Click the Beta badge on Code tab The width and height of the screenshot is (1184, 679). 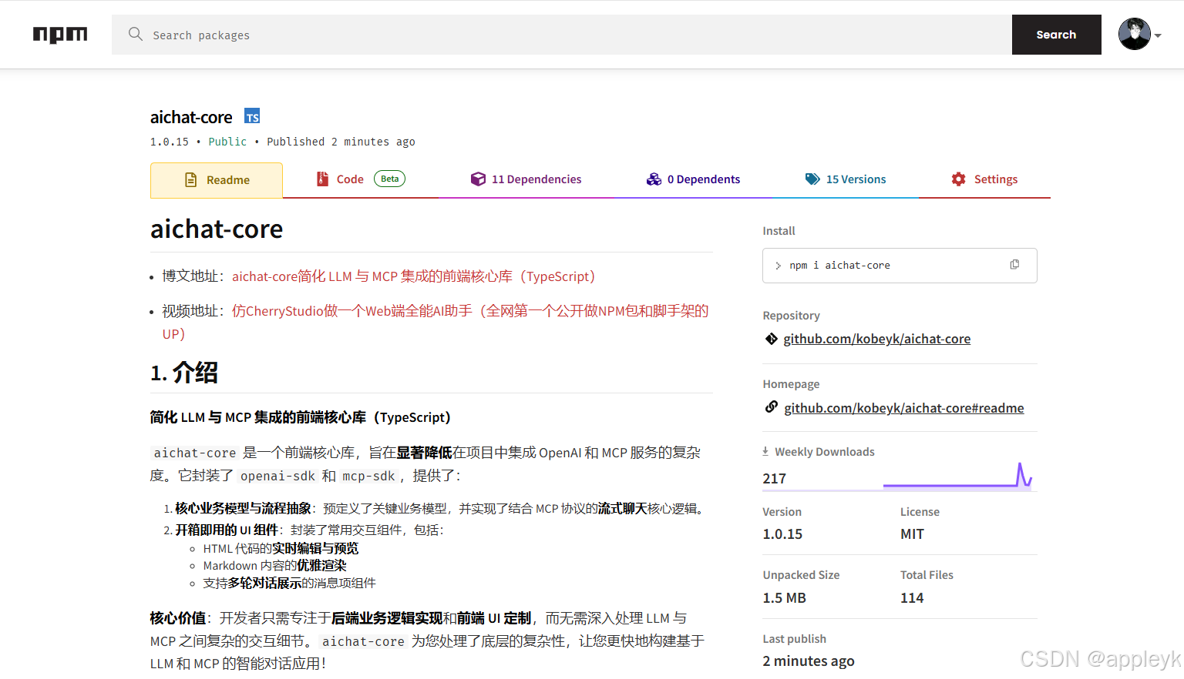click(x=389, y=179)
